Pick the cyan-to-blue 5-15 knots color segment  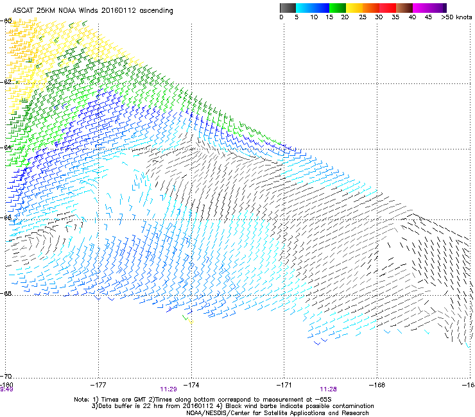click(x=313, y=8)
